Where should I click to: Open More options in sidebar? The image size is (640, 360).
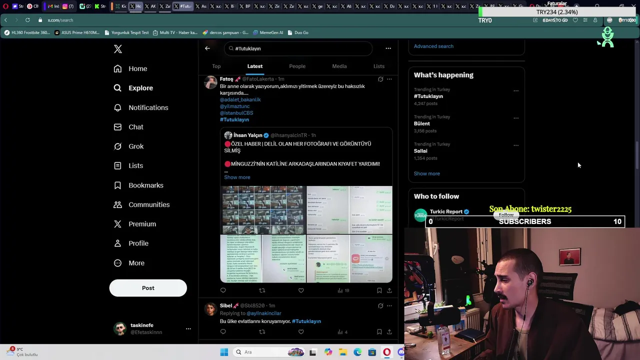129,263
